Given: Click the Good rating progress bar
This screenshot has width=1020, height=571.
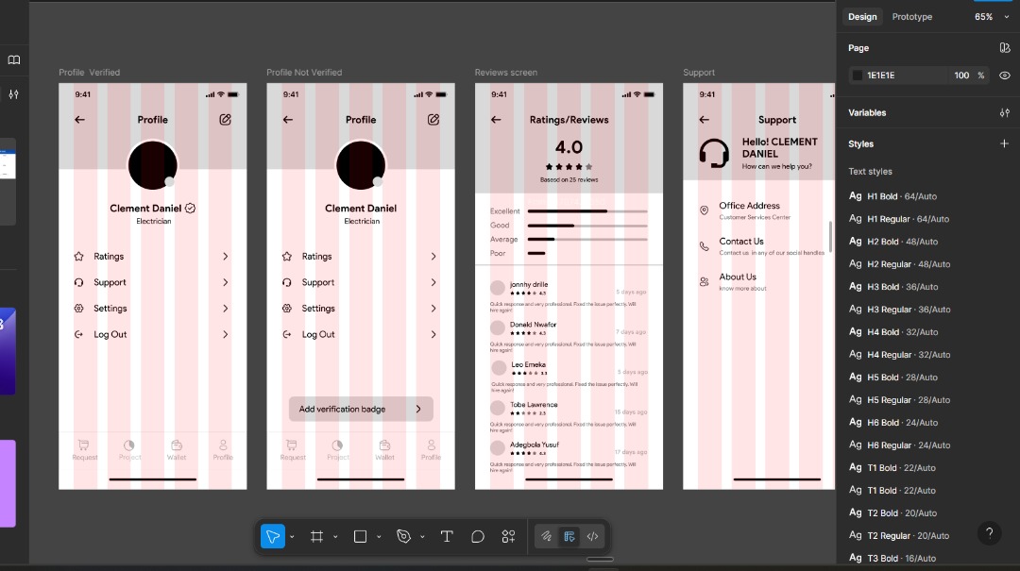Looking at the screenshot, I should pos(587,226).
